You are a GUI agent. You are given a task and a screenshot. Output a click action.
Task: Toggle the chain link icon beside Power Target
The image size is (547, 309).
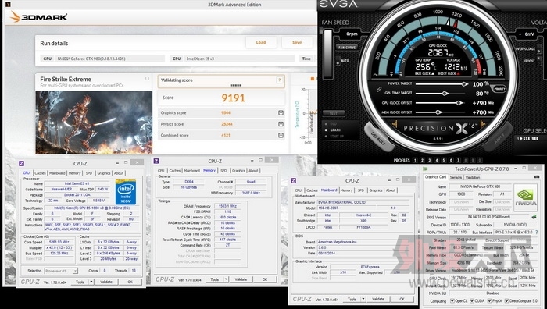378,90
